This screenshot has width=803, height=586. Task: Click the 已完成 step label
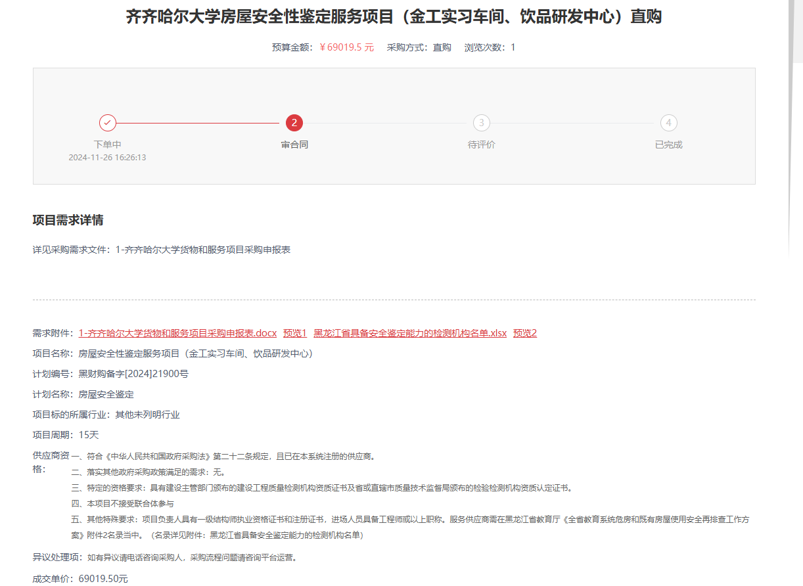point(668,145)
